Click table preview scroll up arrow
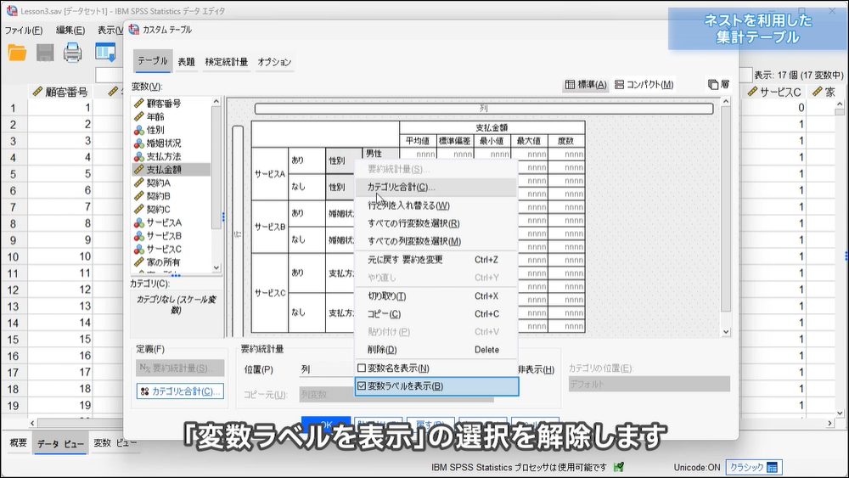Image resolution: width=849 pixels, height=478 pixels. coord(726,102)
